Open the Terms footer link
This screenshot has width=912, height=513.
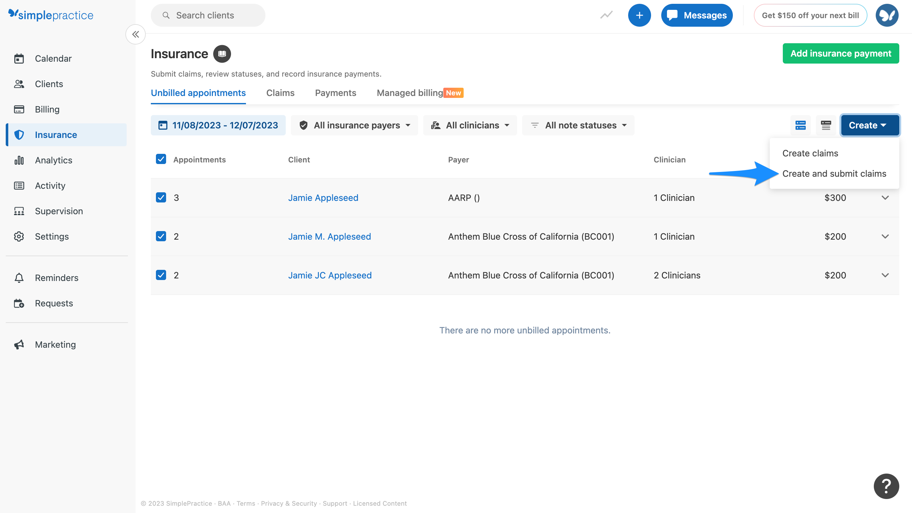tap(246, 503)
